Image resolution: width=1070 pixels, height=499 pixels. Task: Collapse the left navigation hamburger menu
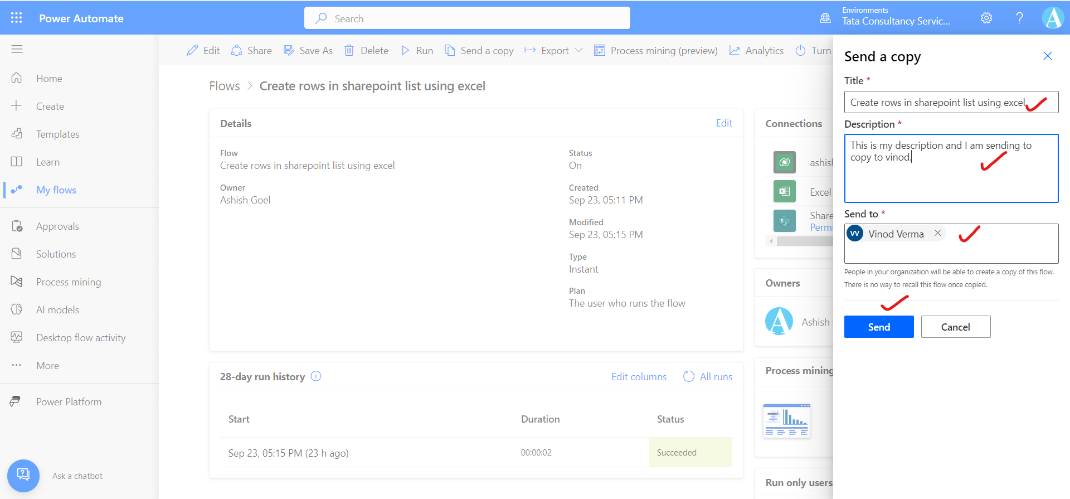click(x=17, y=49)
